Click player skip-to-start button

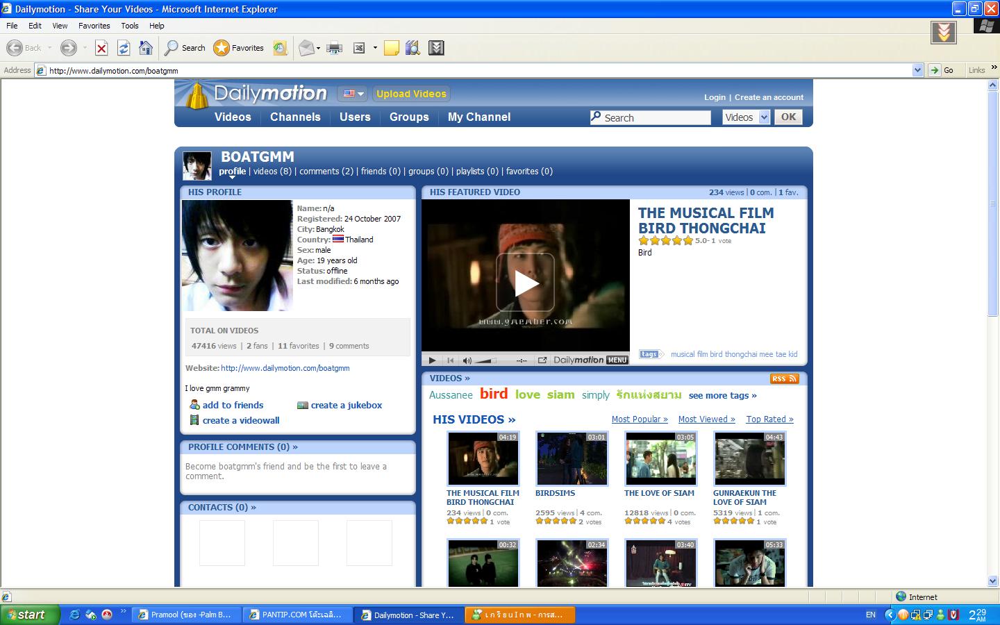[x=450, y=360]
